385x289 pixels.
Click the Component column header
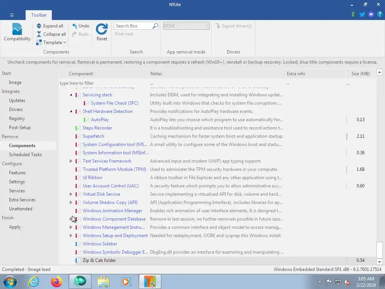click(x=105, y=74)
